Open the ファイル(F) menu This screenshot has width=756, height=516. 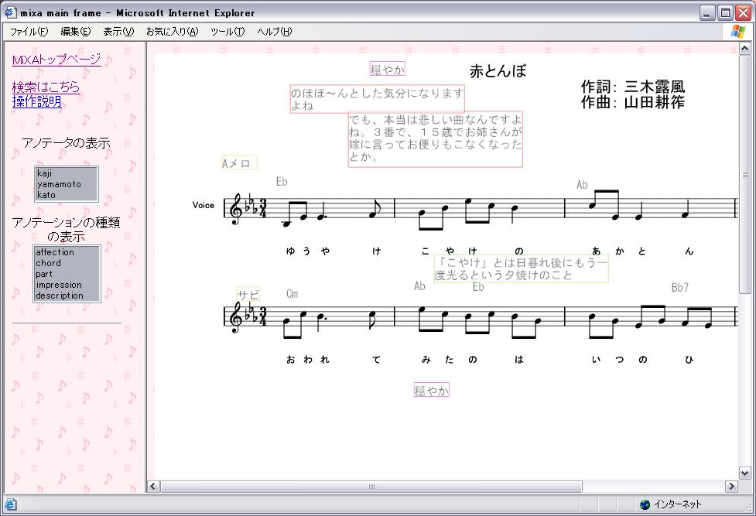29,32
